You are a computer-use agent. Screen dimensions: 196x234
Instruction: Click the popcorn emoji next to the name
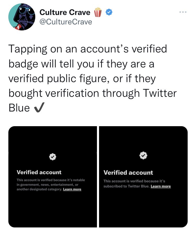[98, 12]
